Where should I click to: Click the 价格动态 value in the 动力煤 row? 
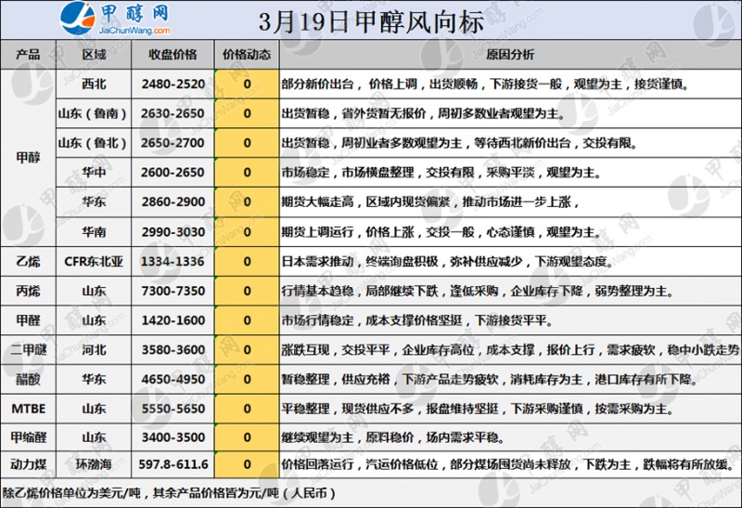click(x=247, y=464)
